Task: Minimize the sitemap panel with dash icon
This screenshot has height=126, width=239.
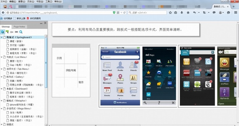Action: pyautogui.click(x=41, y=24)
